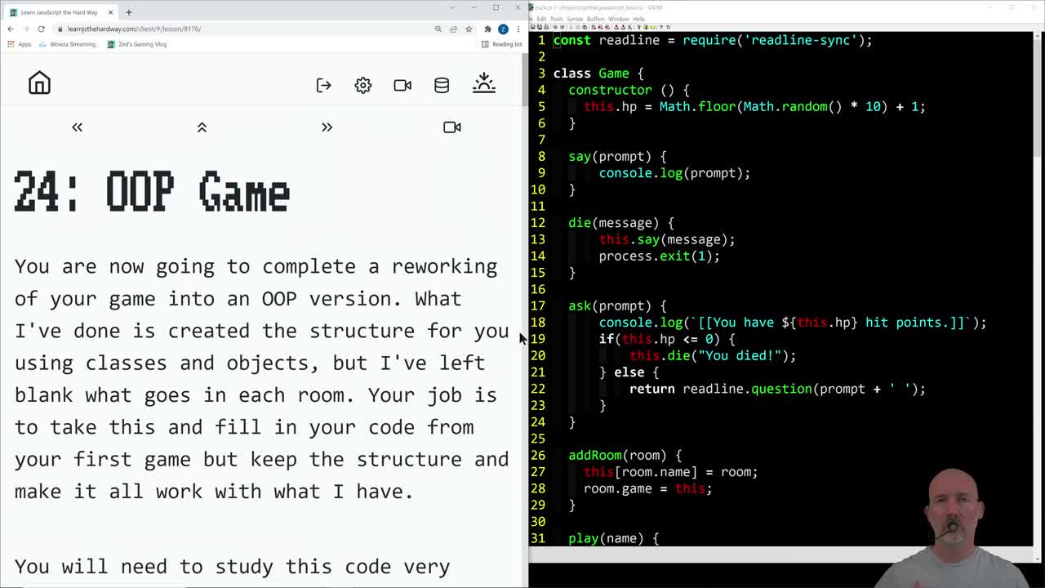Image resolution: width=1045 pixels, height=588 pixels.
Task: Open the lesson video camera icon
Action: pos(451,127)
